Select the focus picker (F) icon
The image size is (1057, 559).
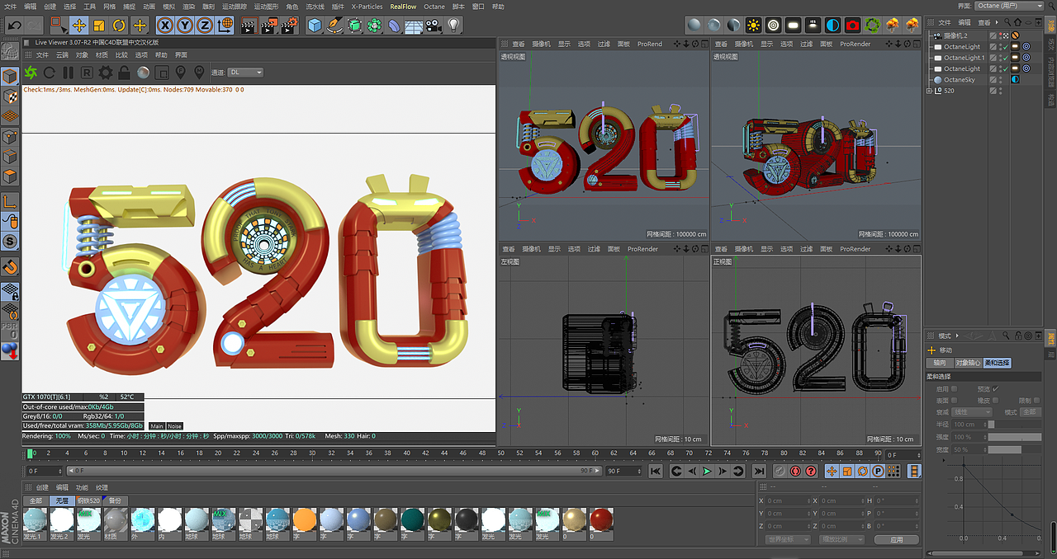click(181, 73)
